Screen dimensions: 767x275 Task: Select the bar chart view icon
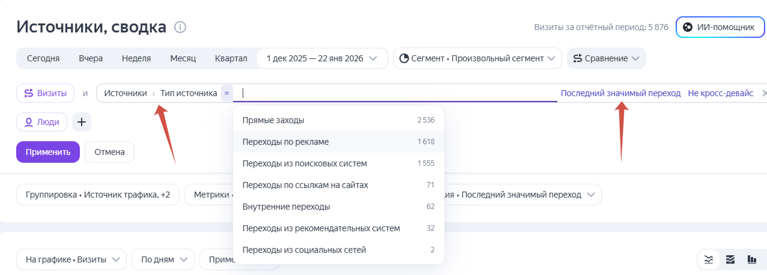[751, 259]
